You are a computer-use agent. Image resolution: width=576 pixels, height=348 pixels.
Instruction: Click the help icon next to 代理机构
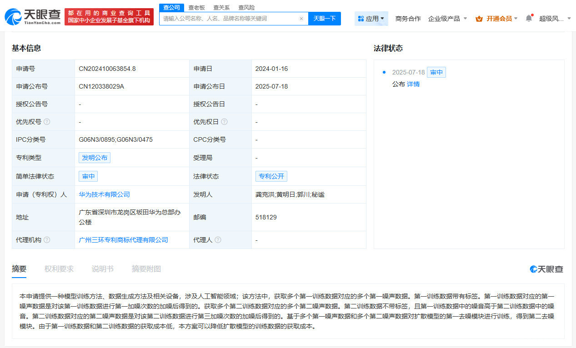point(47,240)
